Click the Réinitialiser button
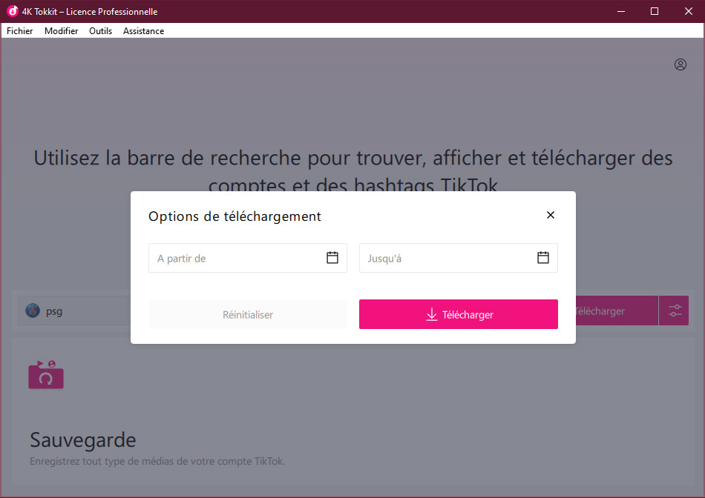Image resolution: width=705 pixels, height=498 pixels. [x=248, y=314]
